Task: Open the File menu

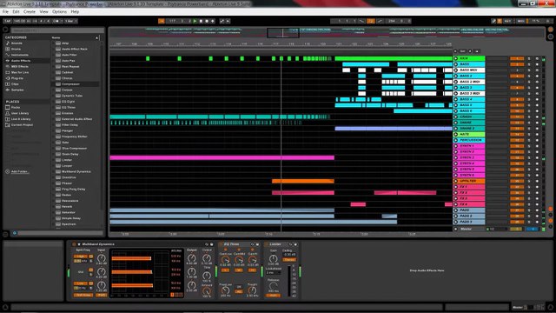Action: [5, 11]
